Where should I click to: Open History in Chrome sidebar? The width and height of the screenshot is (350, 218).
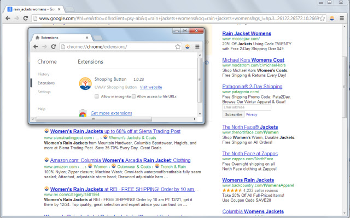click(43, 74)
